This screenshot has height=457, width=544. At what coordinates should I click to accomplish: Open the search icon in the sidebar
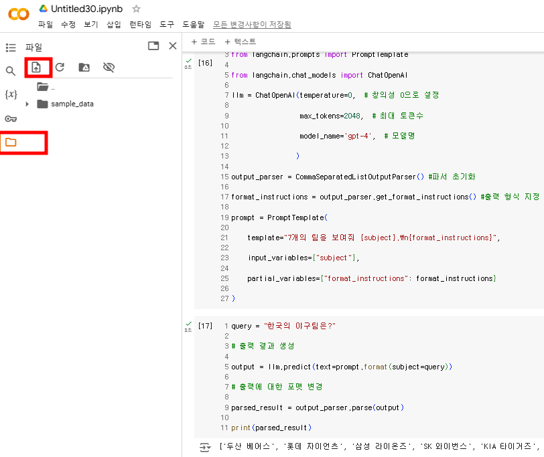[x=10, y=70]
